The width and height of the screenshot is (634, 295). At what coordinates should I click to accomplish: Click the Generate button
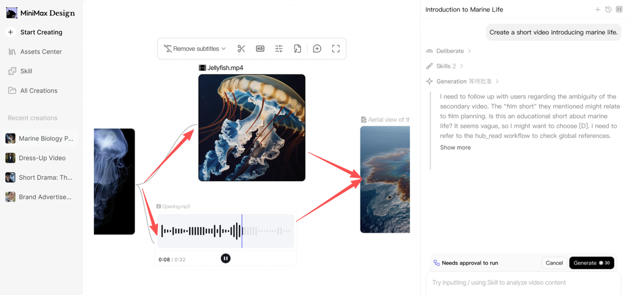[x=592, y=263]
